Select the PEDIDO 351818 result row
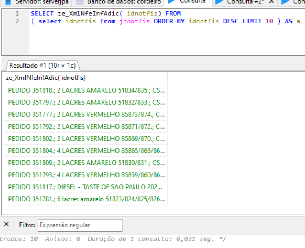This screenshot has width=305, height=248. tap(86, 90)
